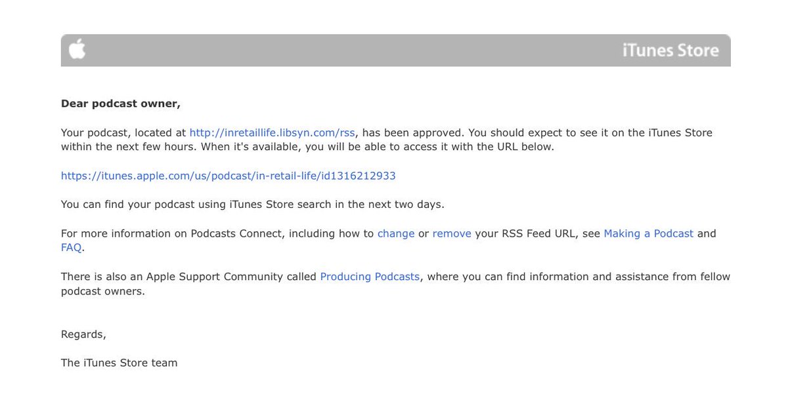Click the 'Regards,' closing line
Image resolution: width=788 pixels, height=419 pixels.
tap(83, 334)
